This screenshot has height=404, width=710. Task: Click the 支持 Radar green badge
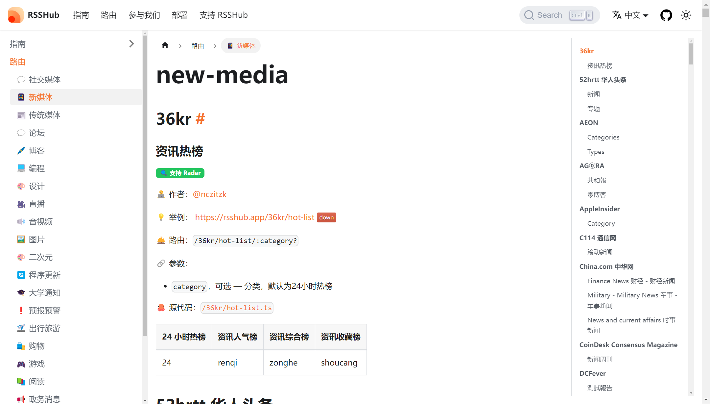tap(180, 173)
